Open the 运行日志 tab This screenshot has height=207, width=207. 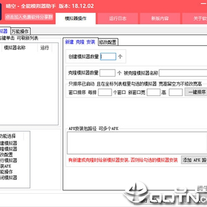click(x=118, y=18)
